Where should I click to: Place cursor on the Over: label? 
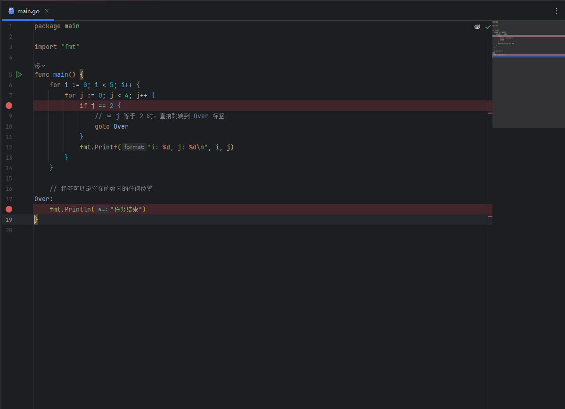tap(42, 198)
